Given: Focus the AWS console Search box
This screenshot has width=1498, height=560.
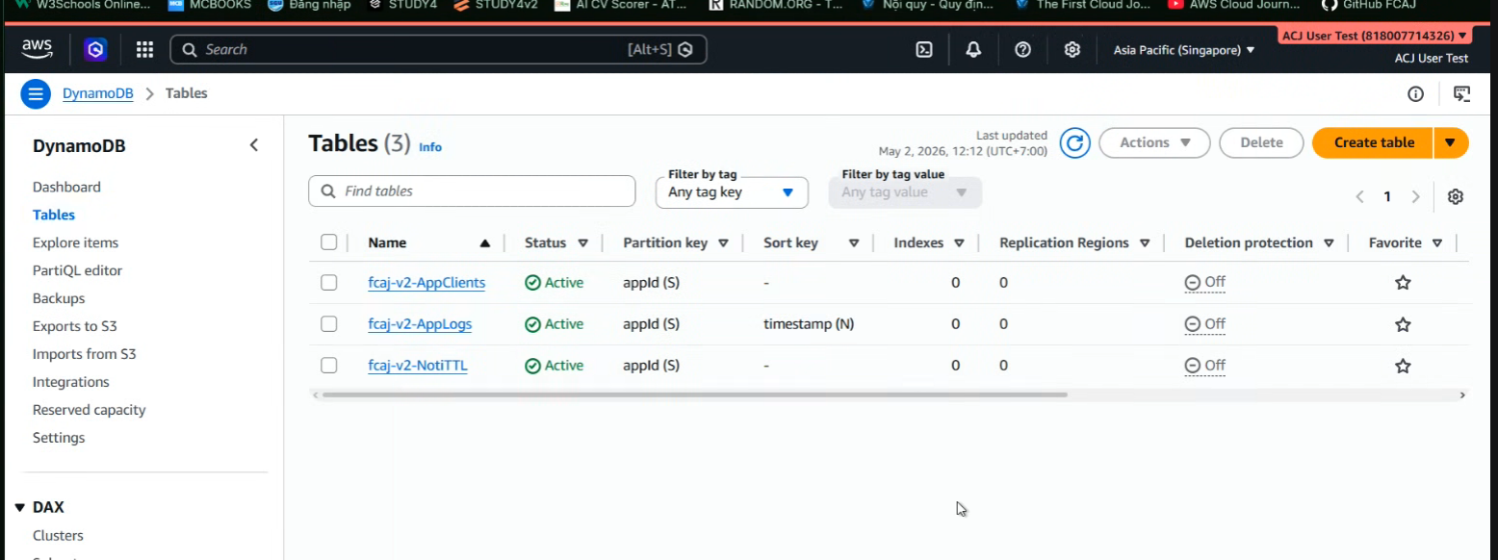Looking at the screenshot, I should [438, 50].
